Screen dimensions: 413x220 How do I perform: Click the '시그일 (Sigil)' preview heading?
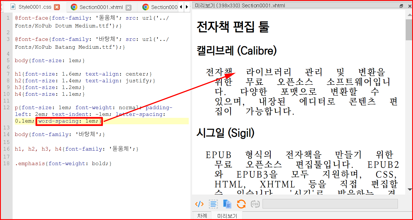coord(225,133)
